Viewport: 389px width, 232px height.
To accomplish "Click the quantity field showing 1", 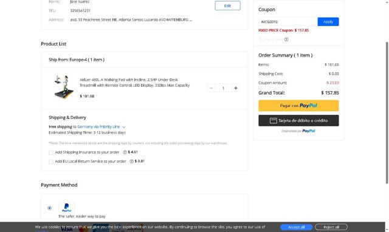I will (x=223, y=88).
